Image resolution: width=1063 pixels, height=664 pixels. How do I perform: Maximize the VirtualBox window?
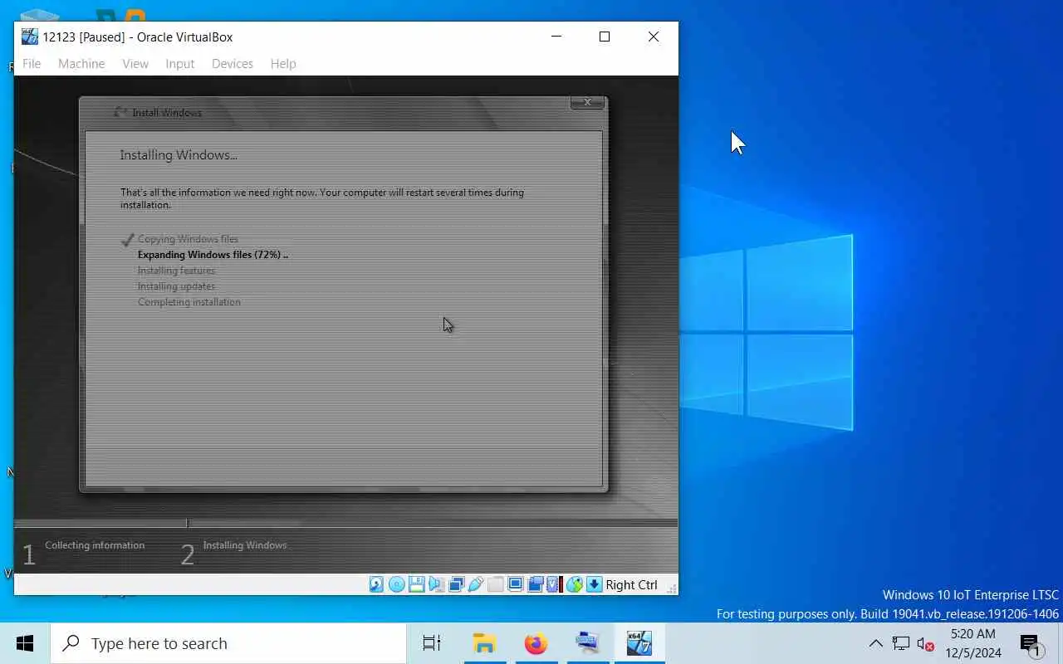(x=605, y=37)
